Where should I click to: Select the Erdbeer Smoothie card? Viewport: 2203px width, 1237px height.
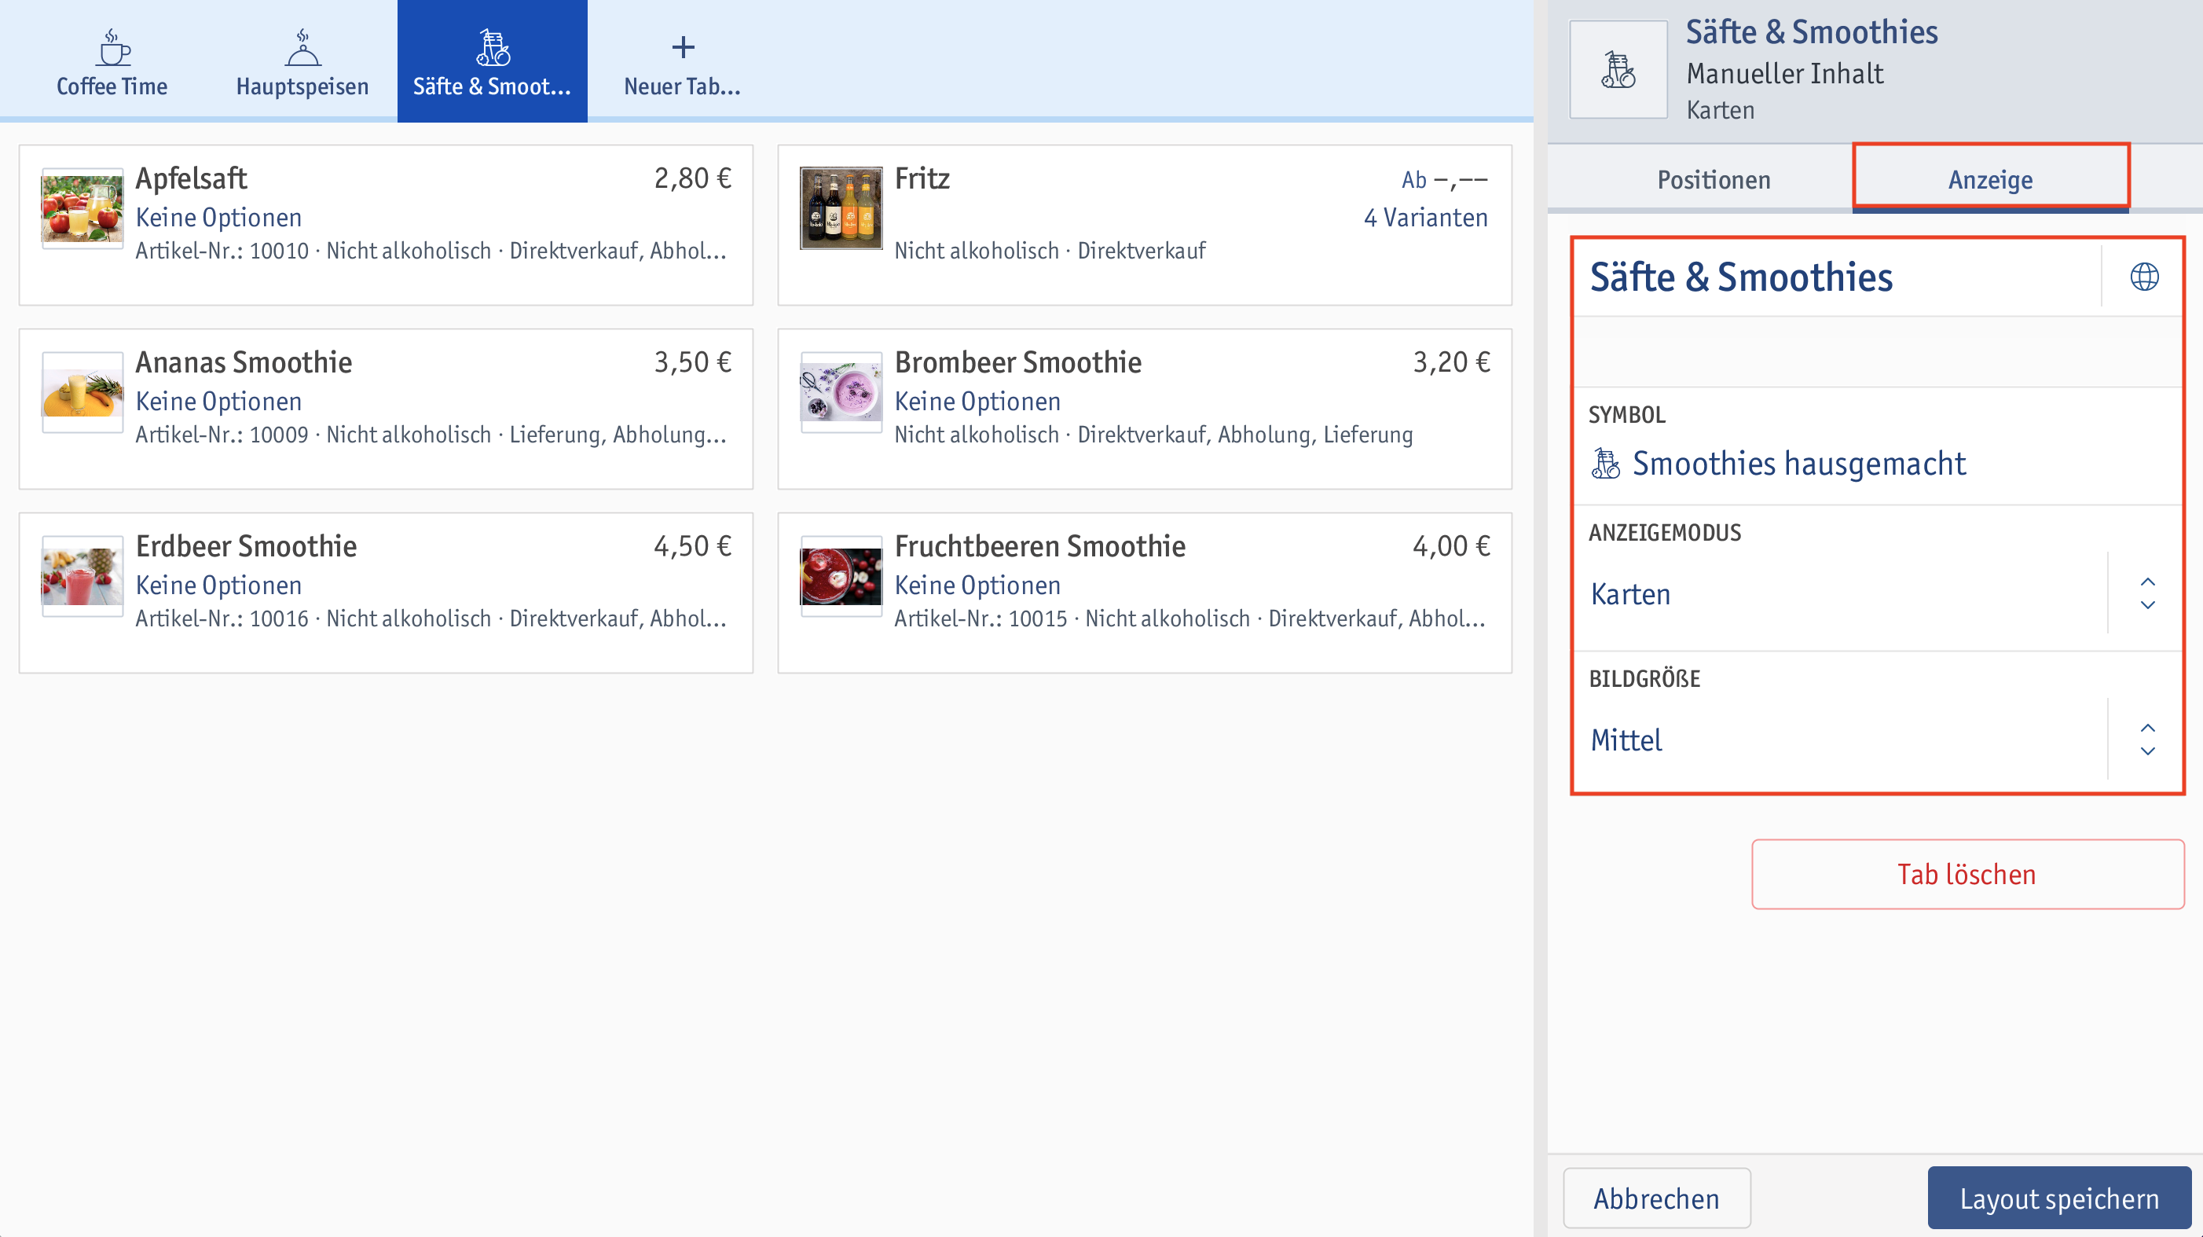tap(386, 582)
